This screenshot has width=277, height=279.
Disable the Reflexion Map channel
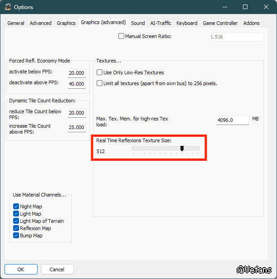[16, 228]
